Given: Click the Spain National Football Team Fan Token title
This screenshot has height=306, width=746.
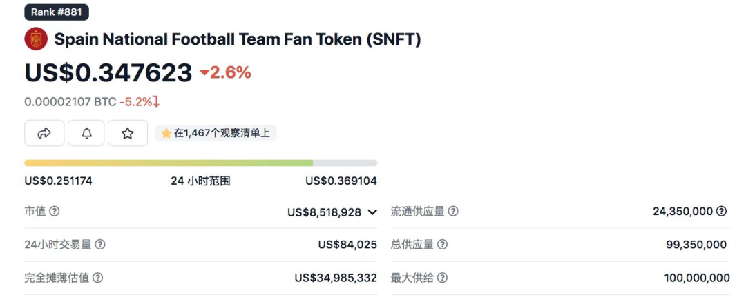Looking at the screenshot, I should pos(238,39).
